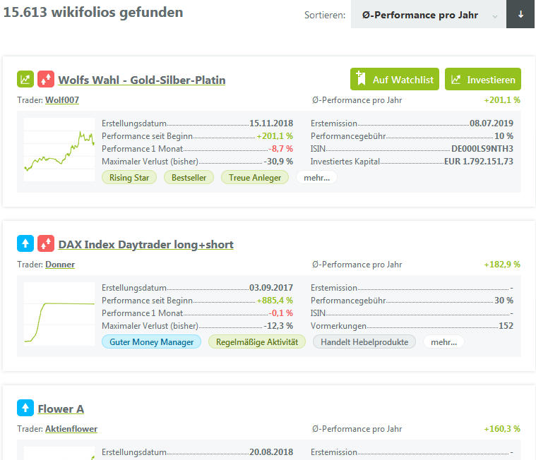Click red arrows icon beside DAX Index Daytrader
Image resolution: width=536 pixels, height=460 pixels.
(x=46, y=244)
